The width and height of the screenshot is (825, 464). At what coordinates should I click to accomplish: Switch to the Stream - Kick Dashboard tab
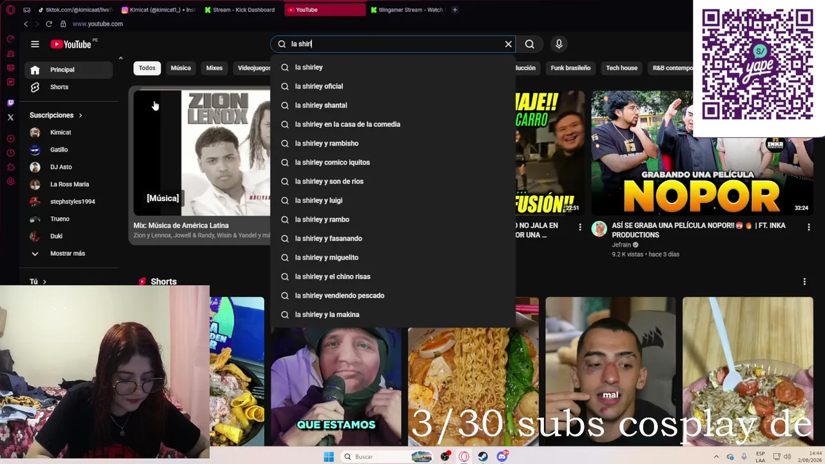(241, 10)
